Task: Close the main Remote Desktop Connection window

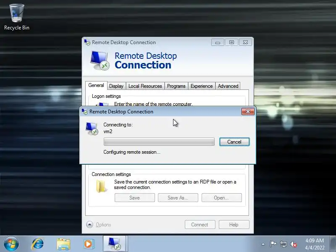Action: (x=245, y=42)
